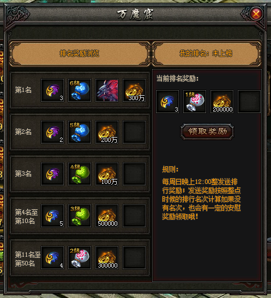Click the 300万 gold coins reward icon

pos(134,90)
